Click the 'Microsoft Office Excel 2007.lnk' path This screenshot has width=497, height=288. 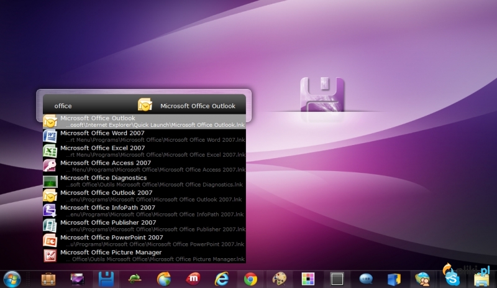(x=155, y=155)
